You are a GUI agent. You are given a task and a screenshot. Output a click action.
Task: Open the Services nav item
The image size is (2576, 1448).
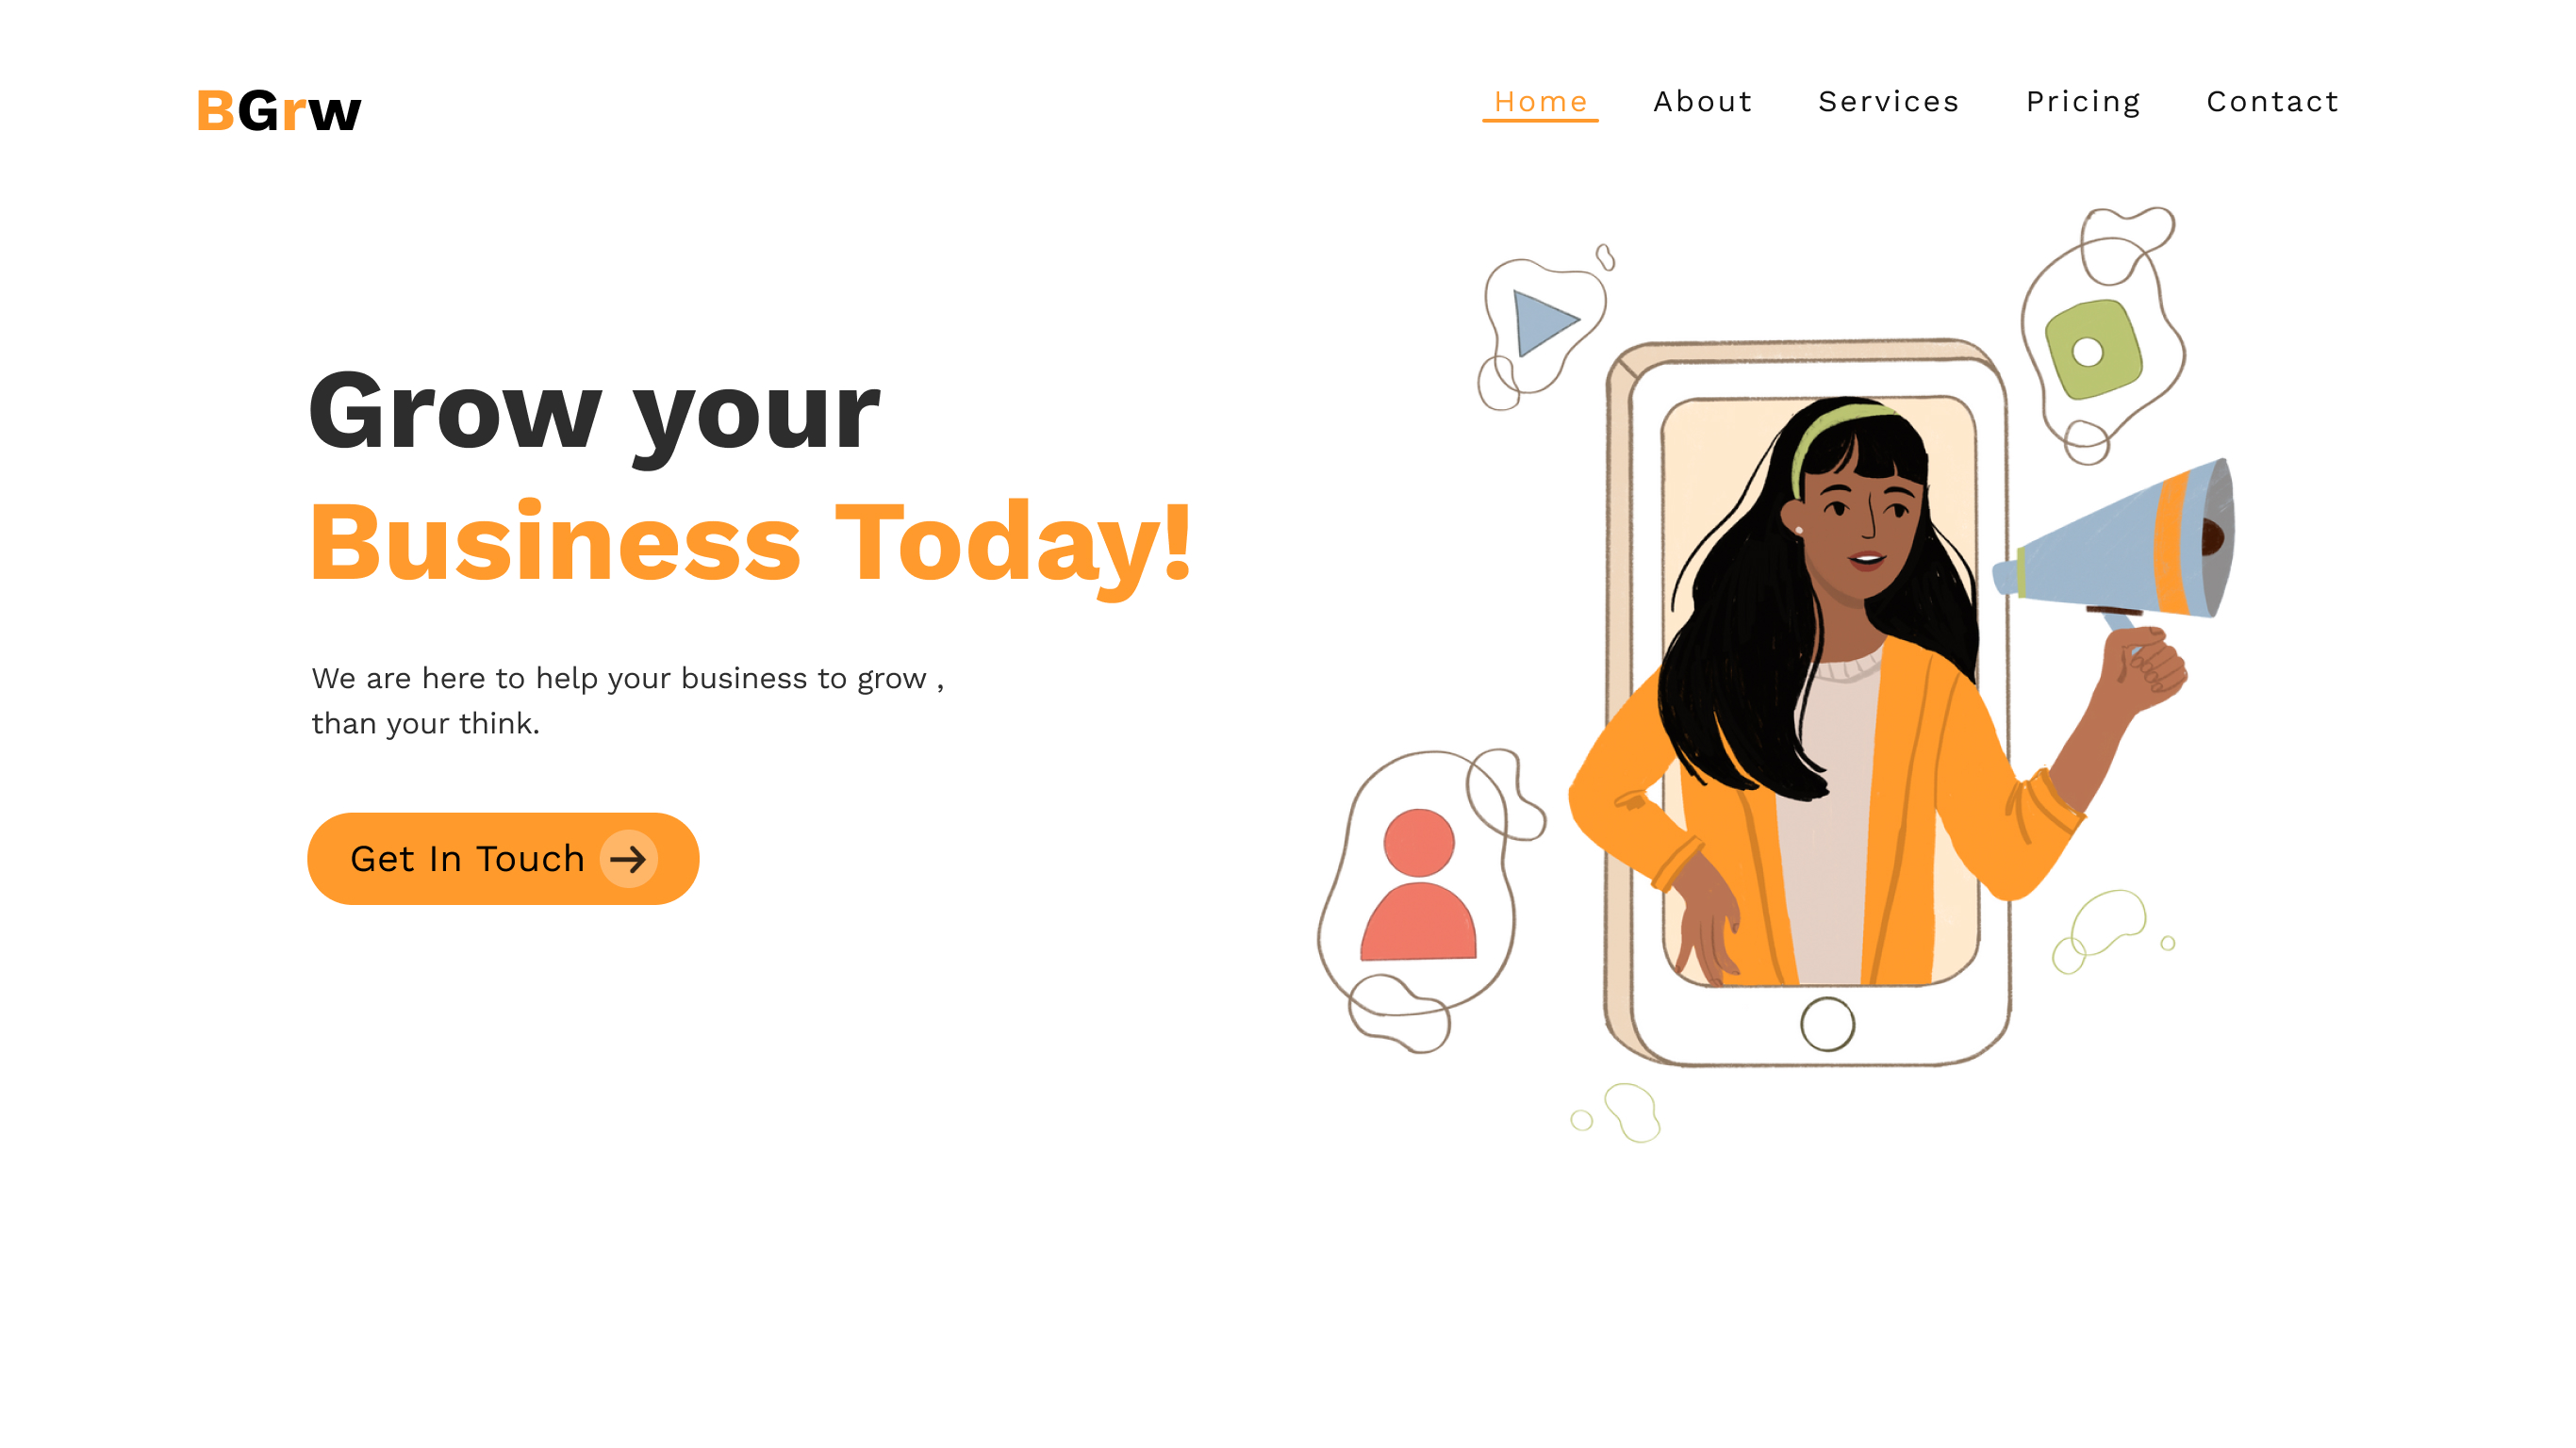tap(1888, 102)
